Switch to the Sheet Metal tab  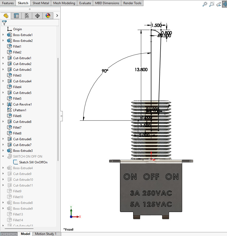[41, 3]
